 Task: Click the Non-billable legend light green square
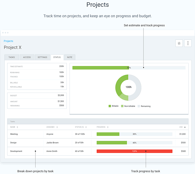(x=122, y=106)
